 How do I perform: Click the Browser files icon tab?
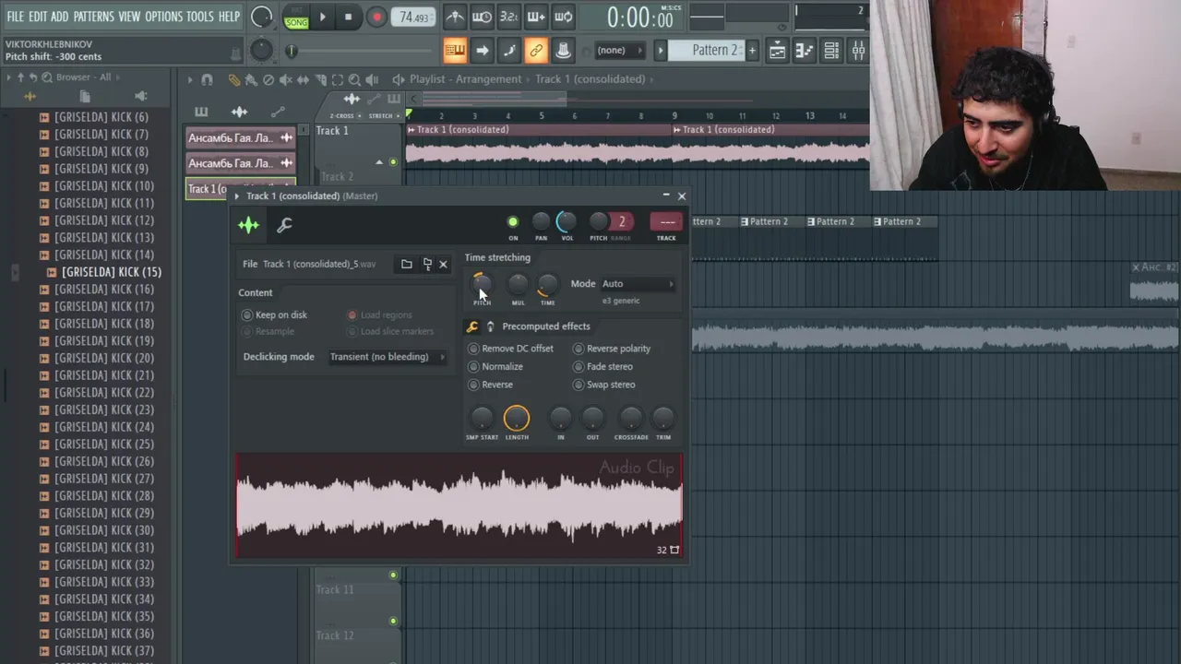(x=85, y=96)
